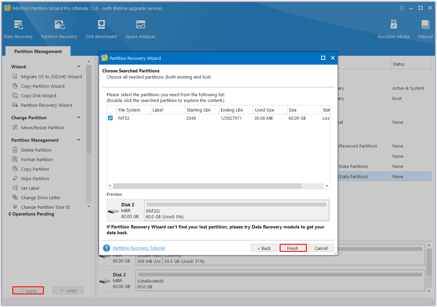Open the Space Analyzer tool
437x307 pixels.
pyautogui.click(x=140, y=29)
